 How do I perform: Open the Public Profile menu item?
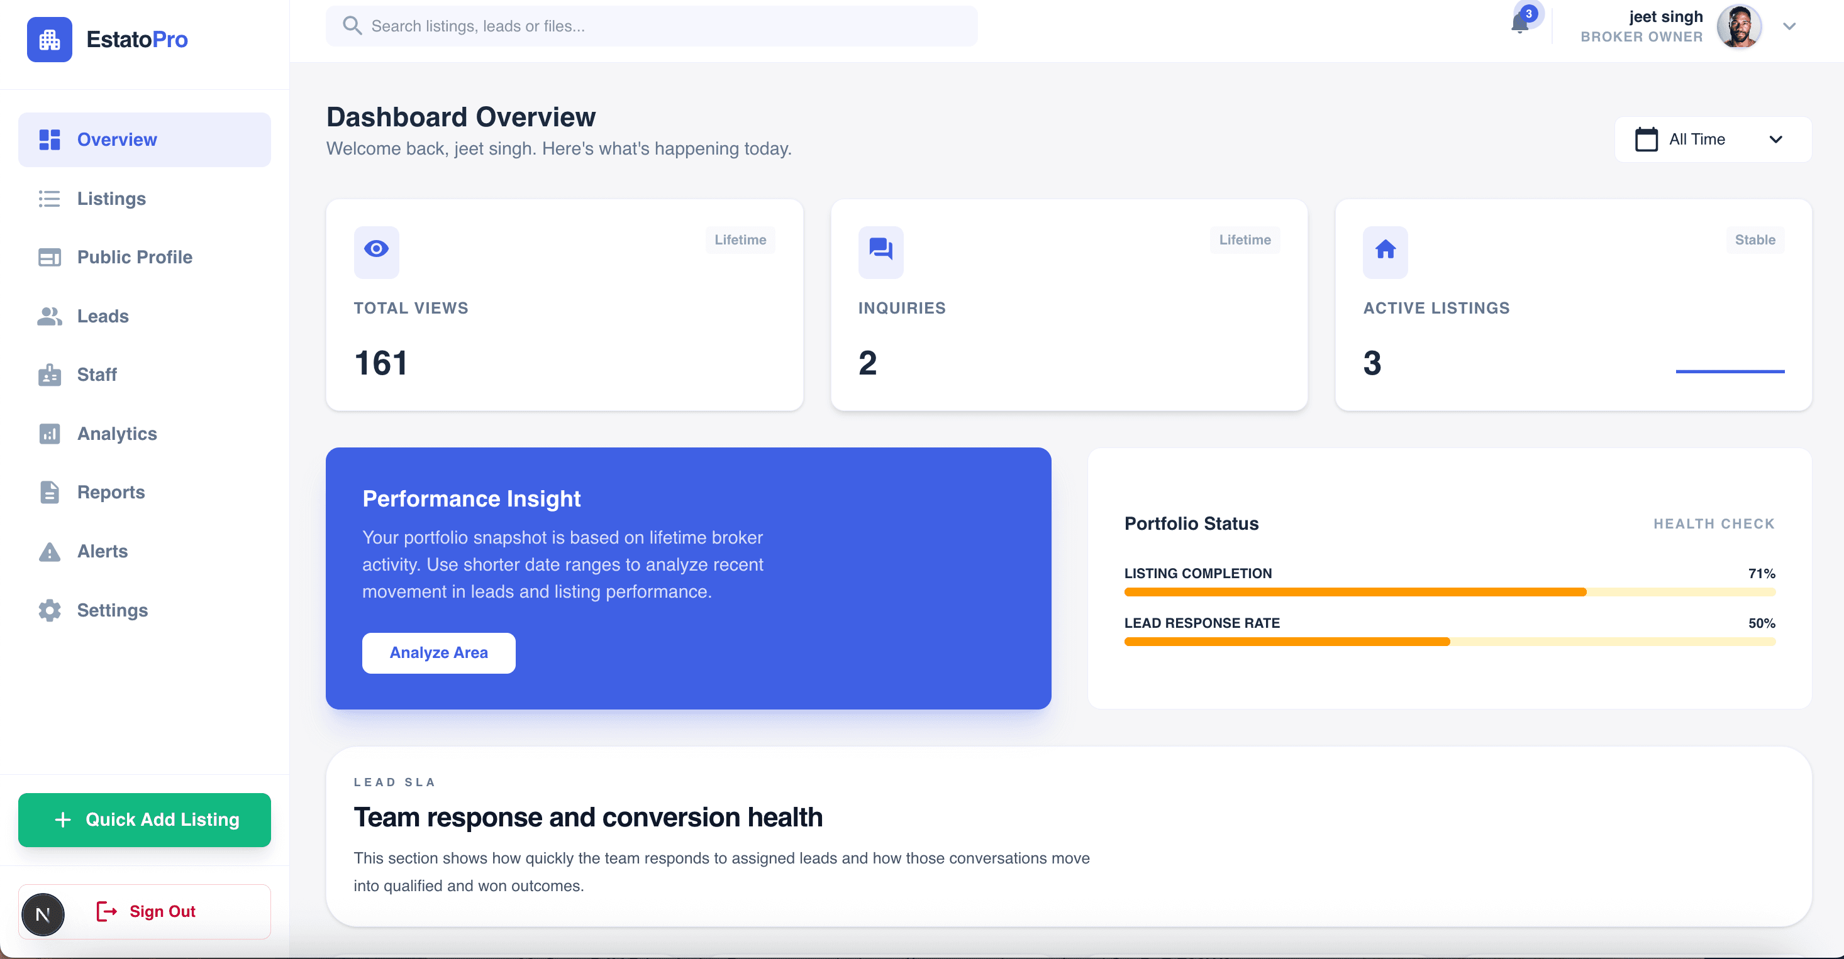(145, 257)
